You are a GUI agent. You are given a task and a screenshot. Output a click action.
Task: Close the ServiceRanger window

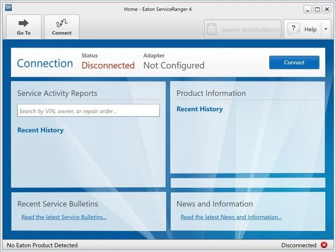tap(327, 9)
